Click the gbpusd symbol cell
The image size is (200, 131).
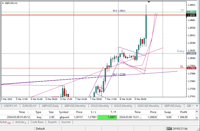pyautogui.click(x=64, y=117)
